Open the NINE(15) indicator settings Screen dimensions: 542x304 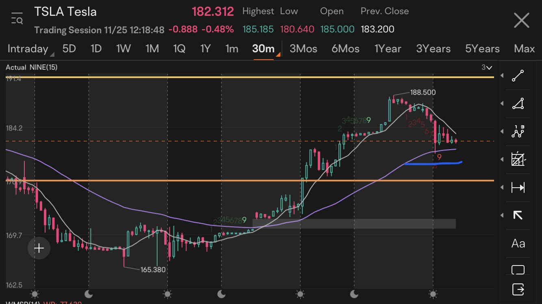(43, 67)
